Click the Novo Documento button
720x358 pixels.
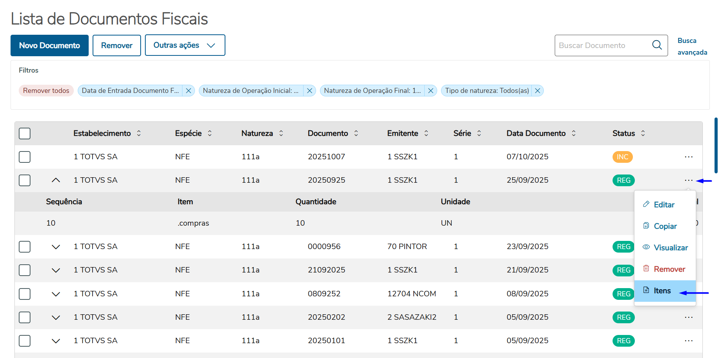click(x=50, y=45)
